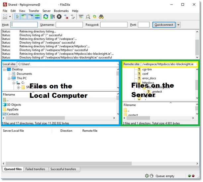This screenshot has height=182, width=203.
Task: Click the encryption gear icon in status bar
Action: coord(147,176)
